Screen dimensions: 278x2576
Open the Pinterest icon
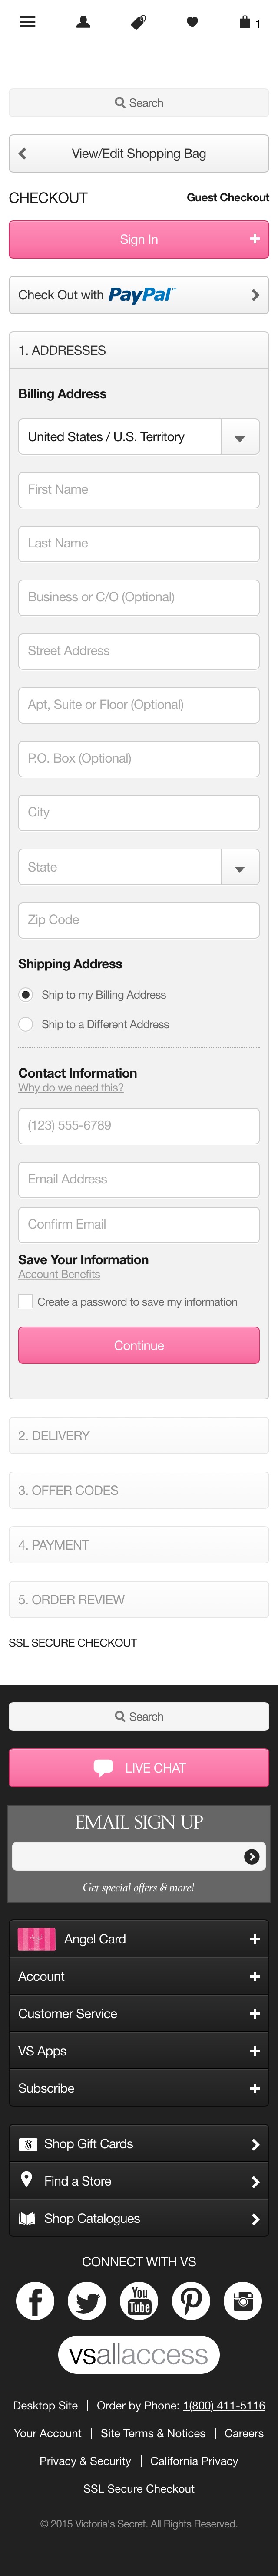tap(191, 2301)
